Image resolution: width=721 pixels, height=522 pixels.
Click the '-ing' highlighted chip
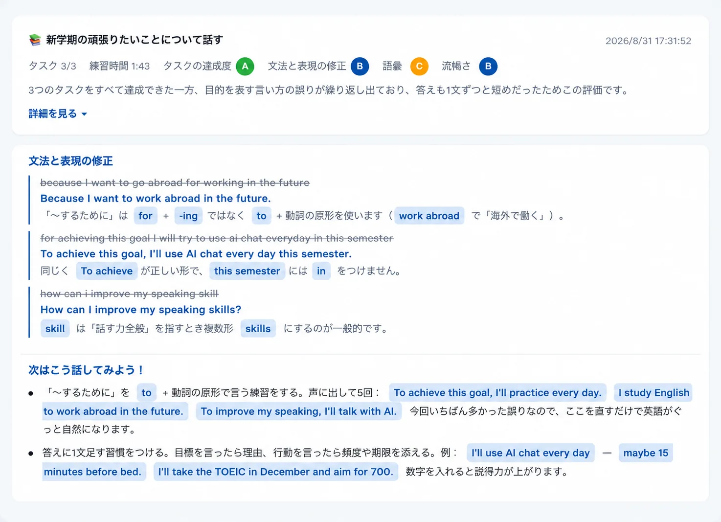(188, 216)
